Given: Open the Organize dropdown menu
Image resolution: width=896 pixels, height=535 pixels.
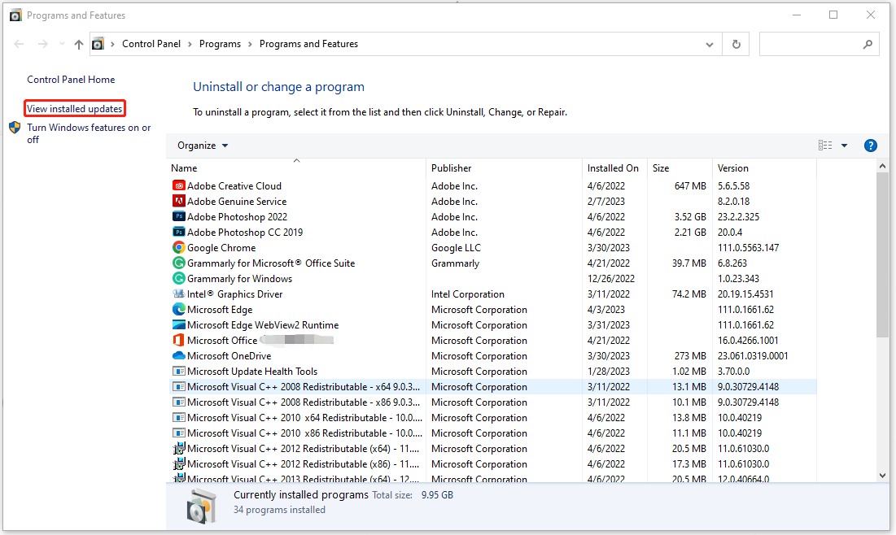Looking at the screenshot, I should point(203,146).
